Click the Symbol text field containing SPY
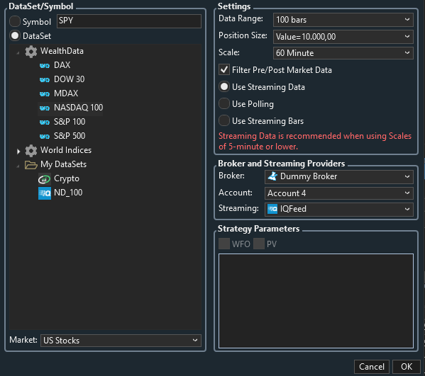The image size is (425, 376). click(129, 21)
